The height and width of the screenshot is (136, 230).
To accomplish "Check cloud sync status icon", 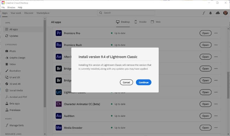I will 218,13.
